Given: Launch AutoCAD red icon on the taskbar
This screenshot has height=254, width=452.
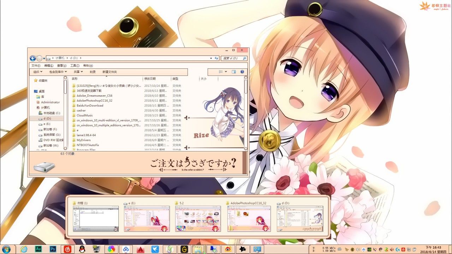Looking at the screenshot, I should (x=140, y=249).
